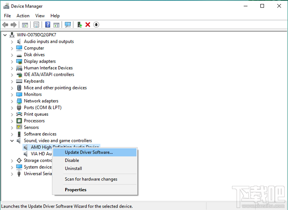
Task: Expand the Network adapters category
Action: [12, 101]
